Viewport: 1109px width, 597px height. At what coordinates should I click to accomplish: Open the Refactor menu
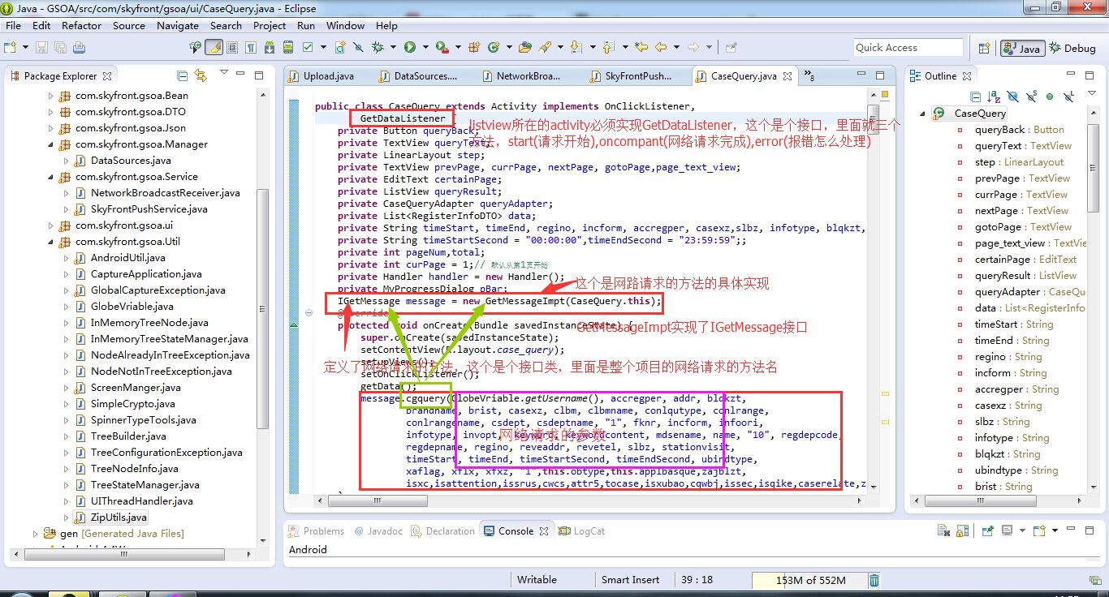(82, 25)
